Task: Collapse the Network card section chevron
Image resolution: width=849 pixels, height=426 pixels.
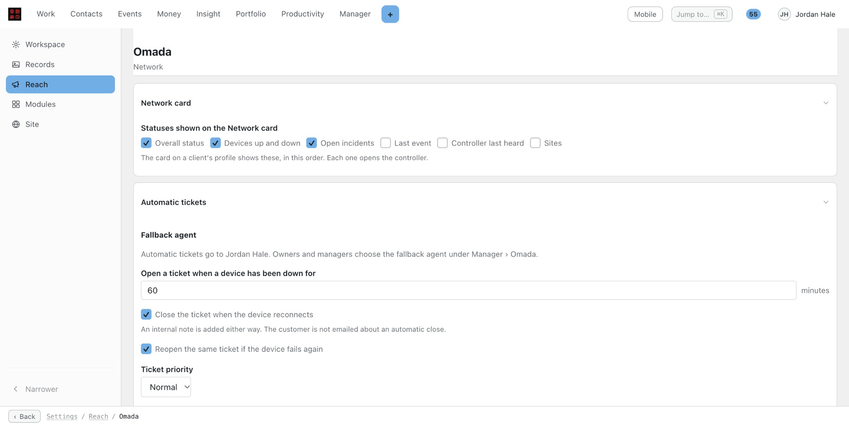Action: coord(826,103)
